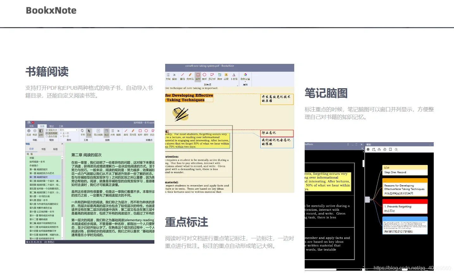Open the 查找 search combo box in epub reader

tap(69, 130)
